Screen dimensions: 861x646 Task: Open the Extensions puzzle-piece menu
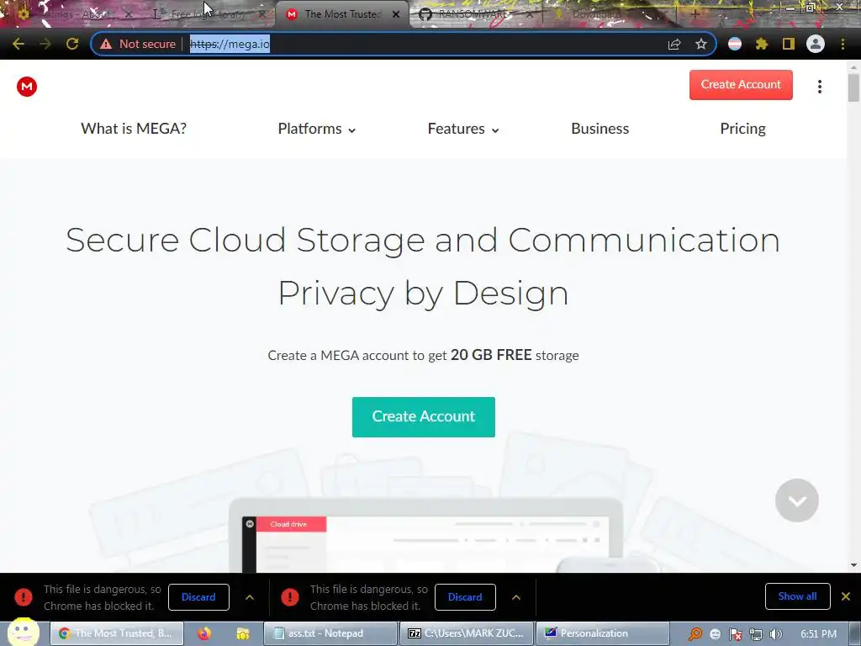point(762,44)
